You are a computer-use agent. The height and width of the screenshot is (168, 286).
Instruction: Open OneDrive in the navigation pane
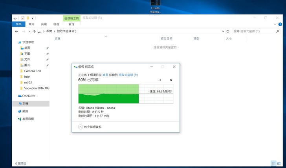coord(29,96)
